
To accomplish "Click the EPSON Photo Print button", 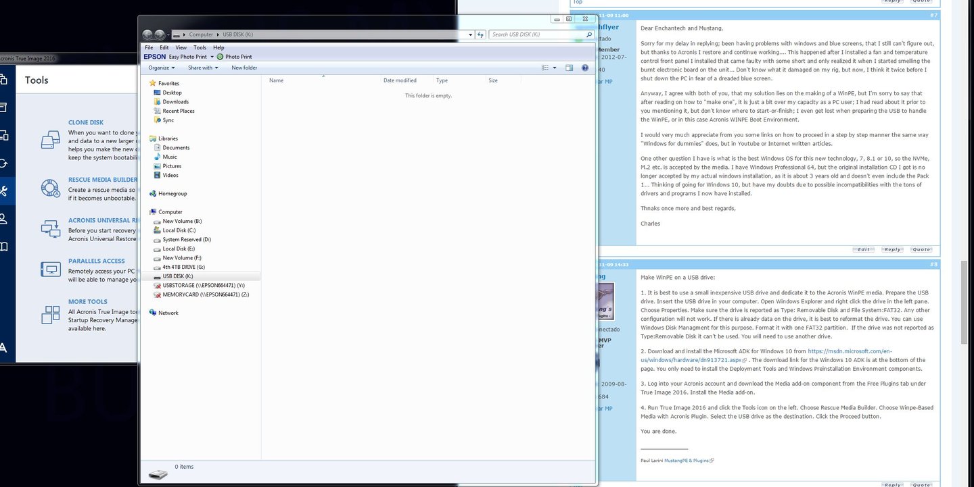I will [x=234, y=57].
